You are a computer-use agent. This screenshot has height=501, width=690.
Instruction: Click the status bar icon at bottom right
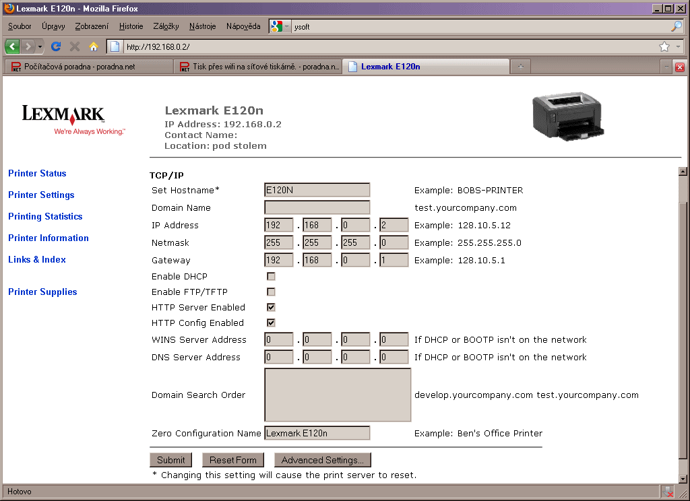click(667, 492)
